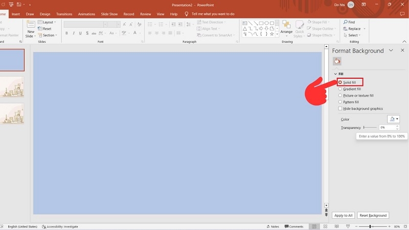
Task: Open Format Background pane options chevron
Action: (x=391, y=50)
